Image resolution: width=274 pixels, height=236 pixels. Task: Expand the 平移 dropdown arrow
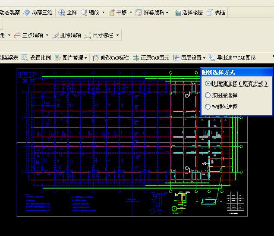(131, 13)
